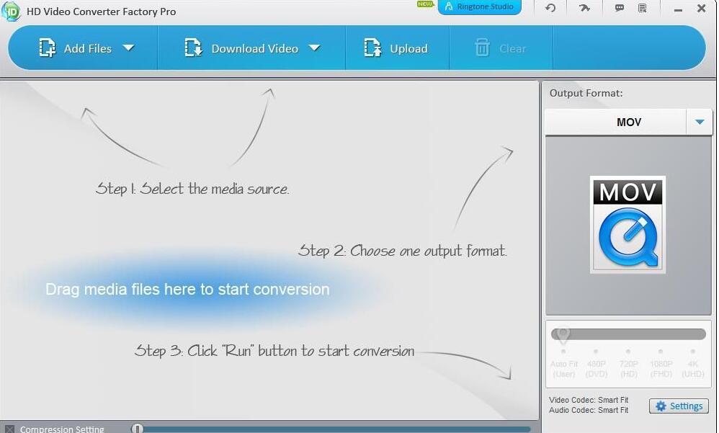Open the codec Settings button
This screenshot has height=433, width=719.
point(679,406)
